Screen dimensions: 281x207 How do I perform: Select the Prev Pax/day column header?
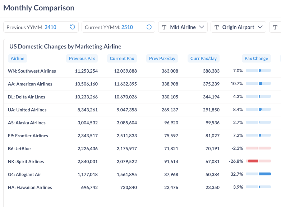point(162,59)
